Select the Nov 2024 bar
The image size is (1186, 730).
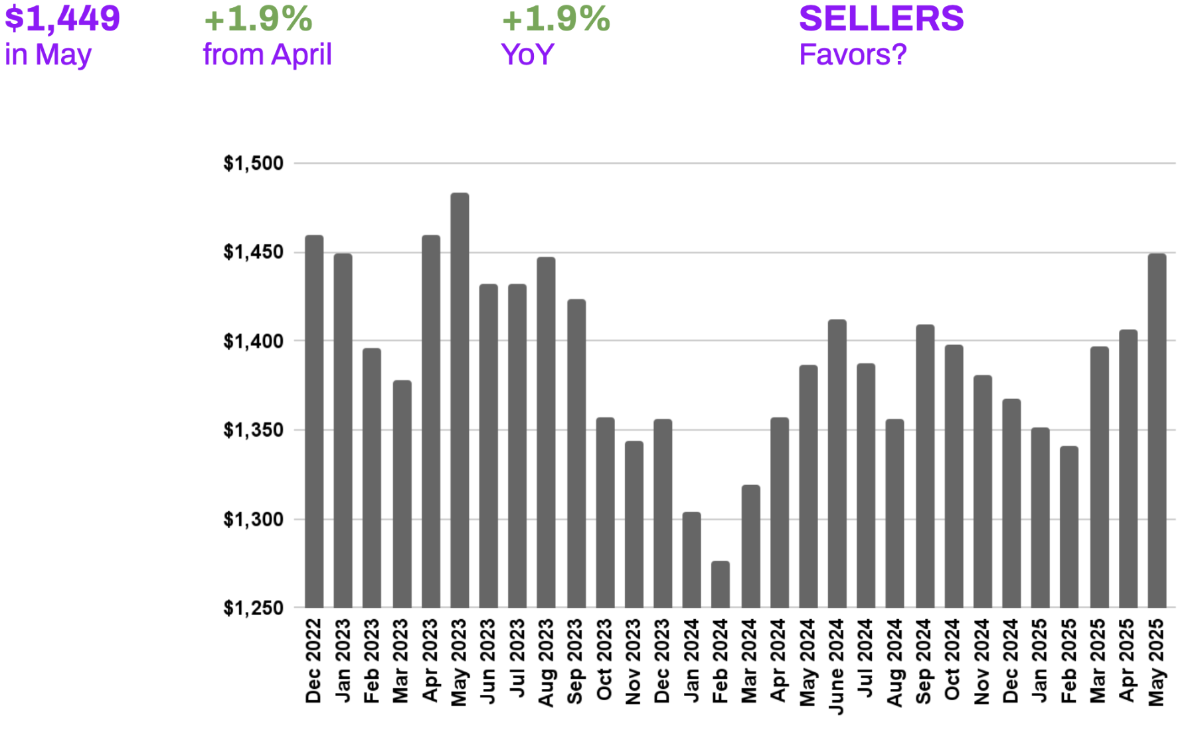[x=983, y=491]
